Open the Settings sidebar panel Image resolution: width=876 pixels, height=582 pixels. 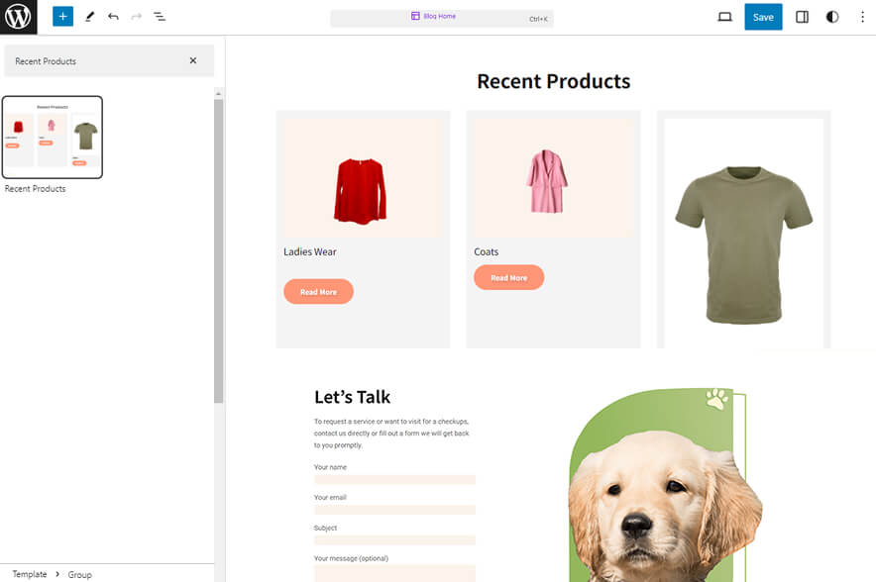click(x=802, y=17)
